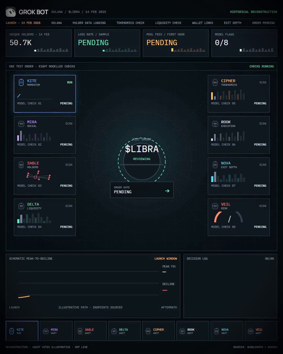The image size is (283, 354).
Task: Click the ROOK icon in bottom agent strip
Action: [x=182, y=331]
